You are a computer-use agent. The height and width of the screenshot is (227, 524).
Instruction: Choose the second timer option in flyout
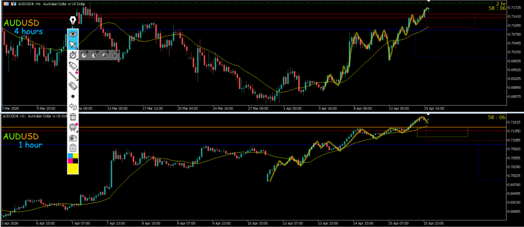[95, 55]
